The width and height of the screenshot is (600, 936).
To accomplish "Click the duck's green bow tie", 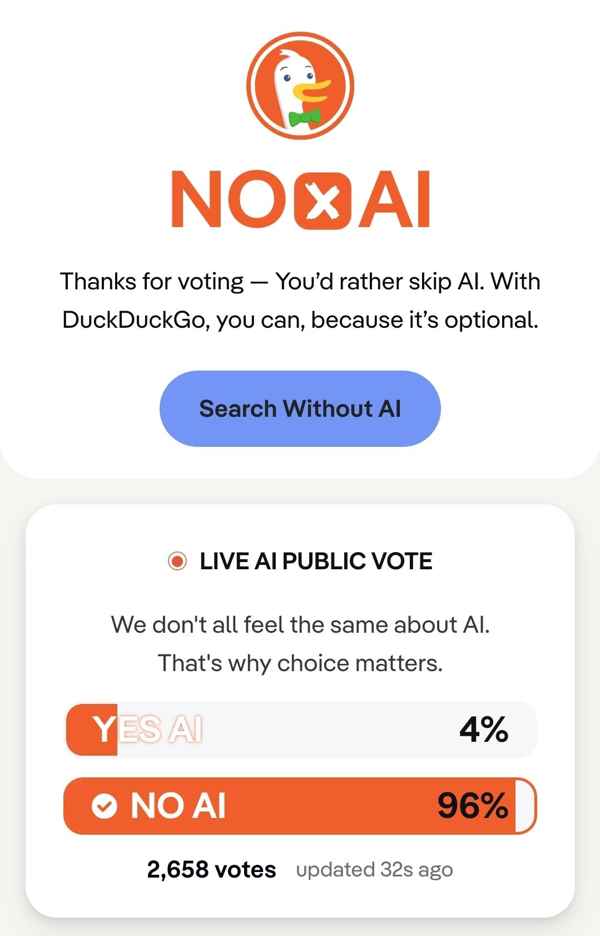I will (304, 117).
